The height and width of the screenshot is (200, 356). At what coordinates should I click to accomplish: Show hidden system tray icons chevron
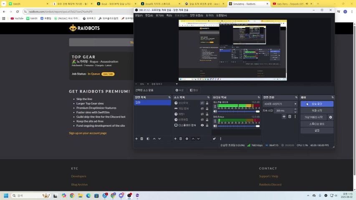pos(308,195)
